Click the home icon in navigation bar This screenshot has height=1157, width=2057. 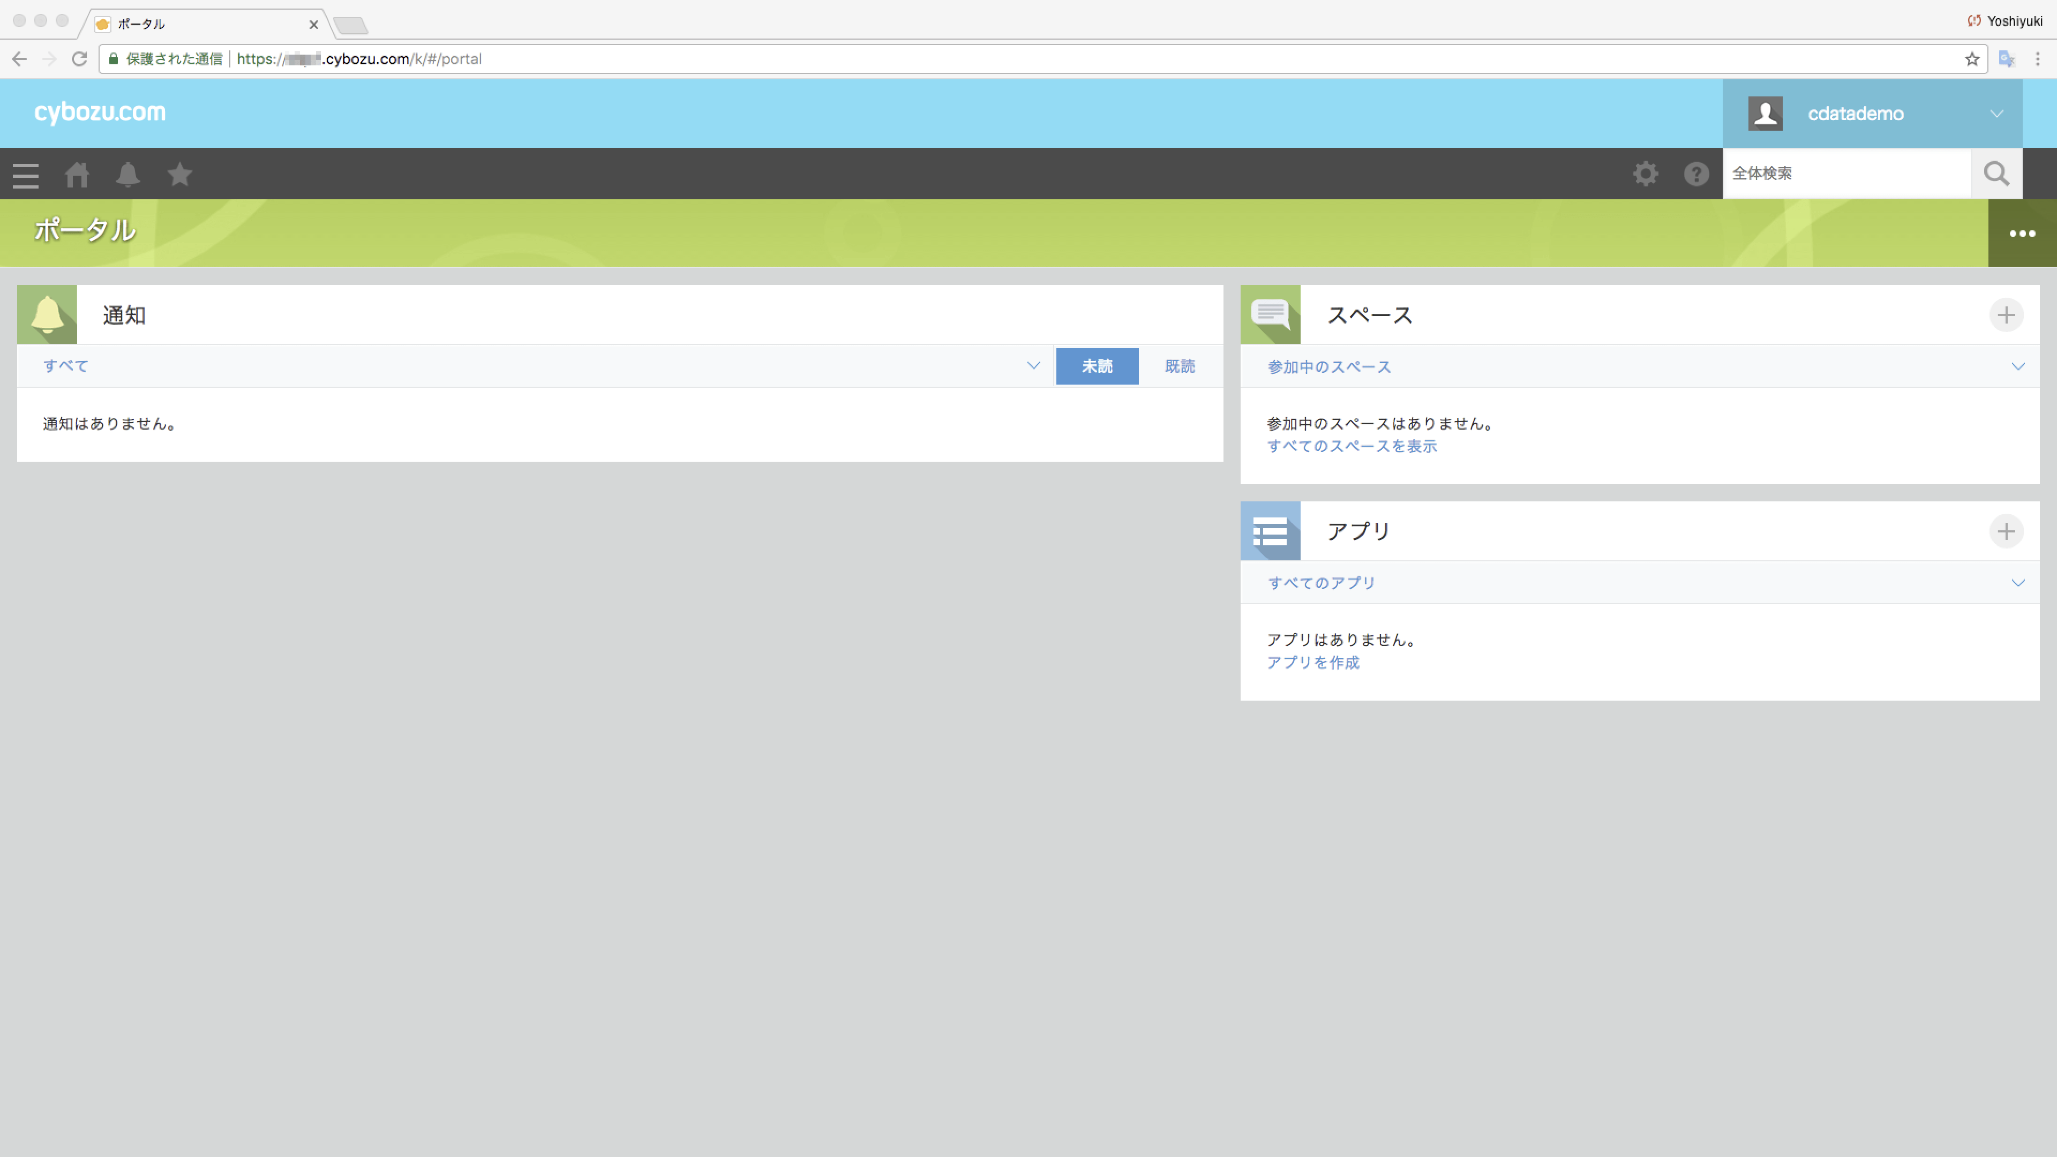pos(77,174)
